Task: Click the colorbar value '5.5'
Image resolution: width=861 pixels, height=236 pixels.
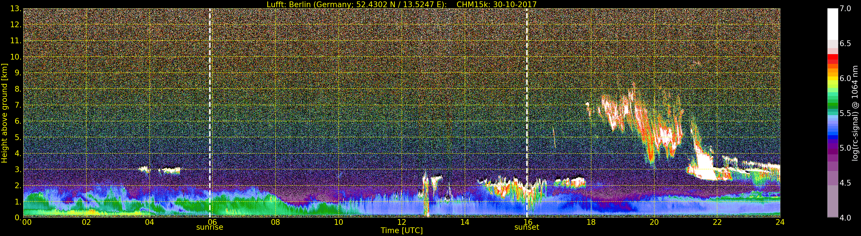Action: [845, 113]
